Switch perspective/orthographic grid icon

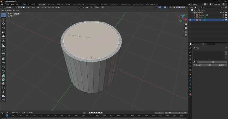tap(186, 35)
